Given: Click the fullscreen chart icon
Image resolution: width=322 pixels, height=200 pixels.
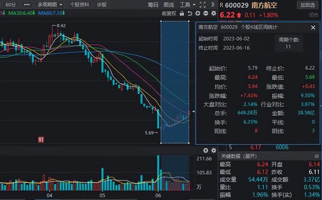Looking at the screenshot, I should click(x=202, y=4).
